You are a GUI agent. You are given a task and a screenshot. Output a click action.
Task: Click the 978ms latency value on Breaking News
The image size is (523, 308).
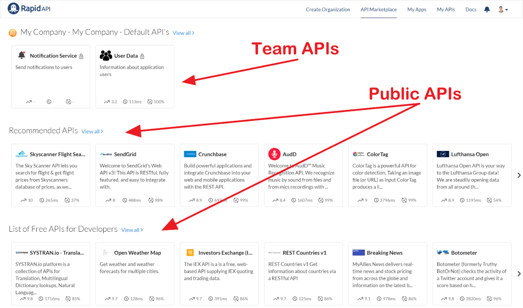coord(389,299)
